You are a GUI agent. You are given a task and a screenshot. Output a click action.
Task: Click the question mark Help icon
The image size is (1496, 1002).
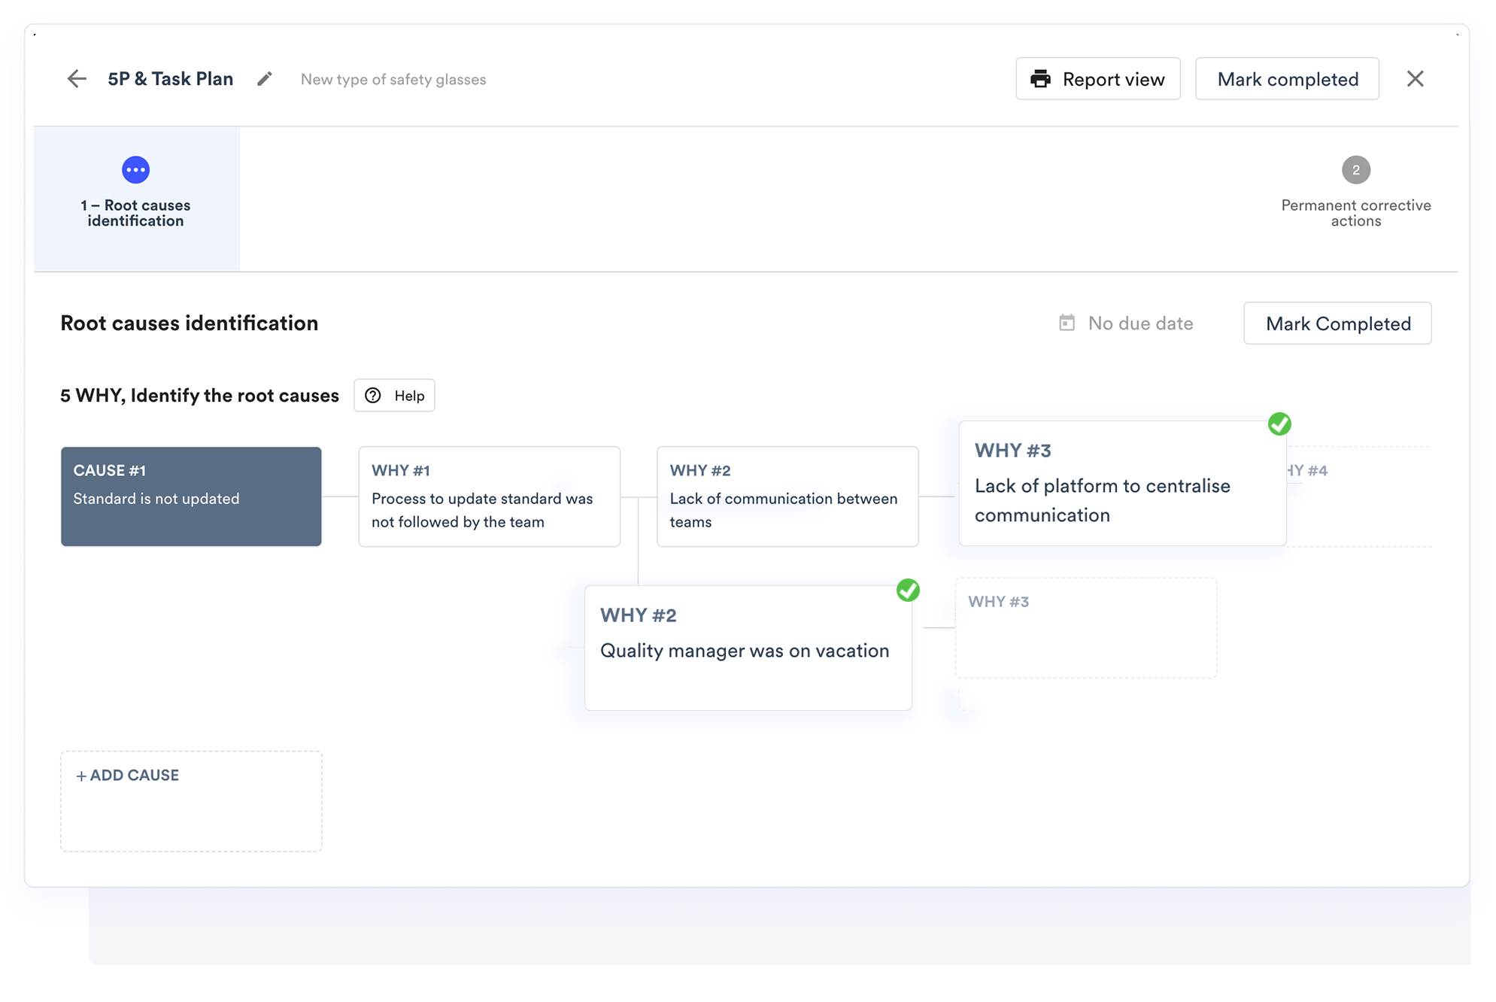[x=373, y=396]
